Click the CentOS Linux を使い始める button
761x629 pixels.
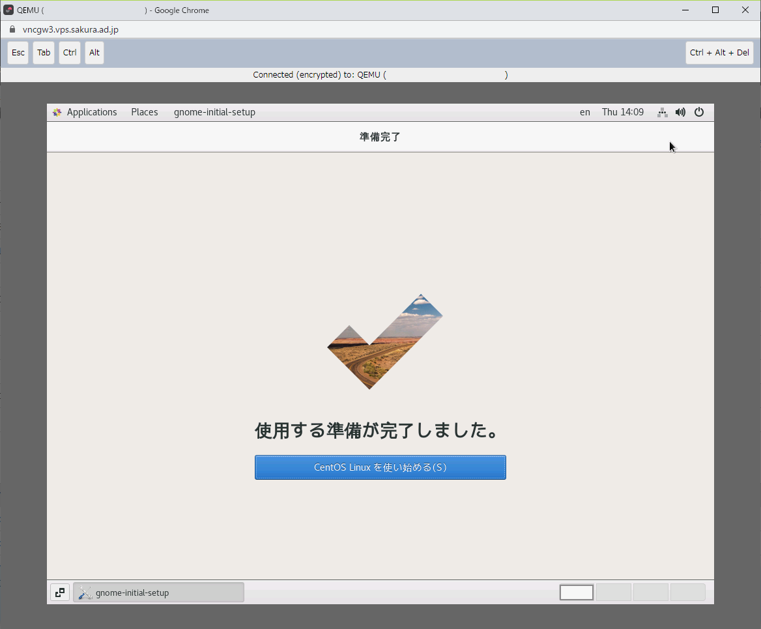pyautogui.click(x=380, y=467)
